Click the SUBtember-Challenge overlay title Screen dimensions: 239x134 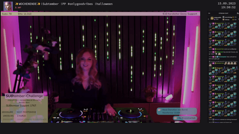[24, 96]
